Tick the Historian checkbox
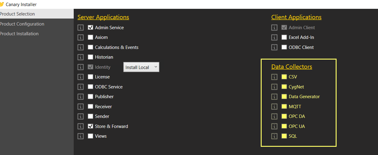This screenshot has width=378, height=155. click(x=90, y=57)
